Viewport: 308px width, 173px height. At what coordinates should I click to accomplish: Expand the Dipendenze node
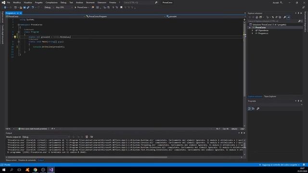pyautogui.click(x=252, y=31)
